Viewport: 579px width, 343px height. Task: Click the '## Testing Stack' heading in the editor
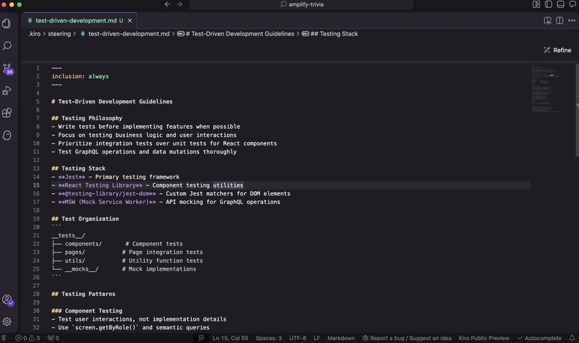pos(78,169)
